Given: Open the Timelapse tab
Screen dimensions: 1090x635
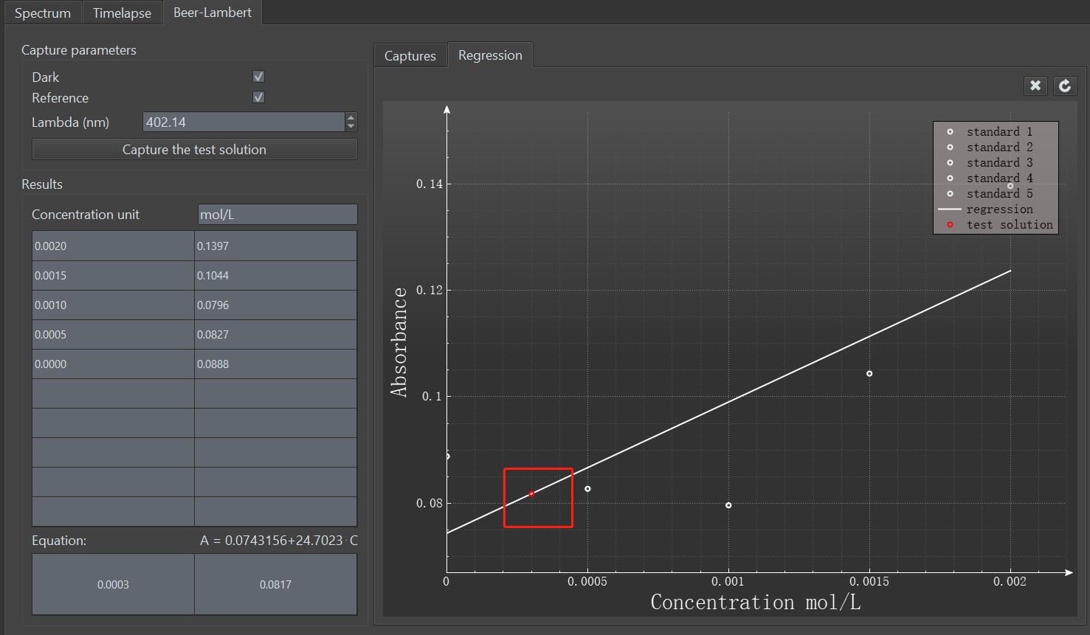Looking at the screenshot, I should pyautogui.click(x=122, y=13).
